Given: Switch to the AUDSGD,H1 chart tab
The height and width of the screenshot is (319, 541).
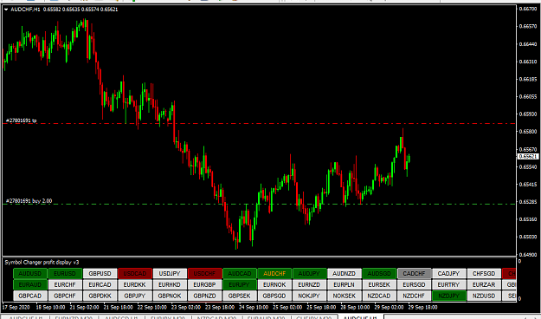Looking at the screenshot, I should coord(121,317).
